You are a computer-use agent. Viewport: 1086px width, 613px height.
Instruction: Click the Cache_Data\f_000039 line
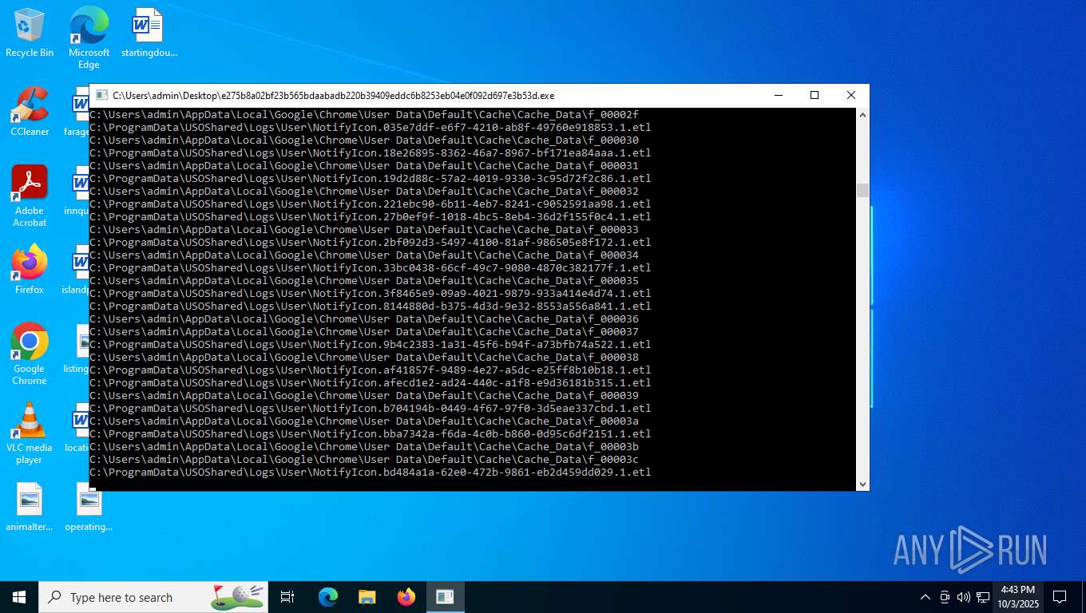[x=364, y=396]
